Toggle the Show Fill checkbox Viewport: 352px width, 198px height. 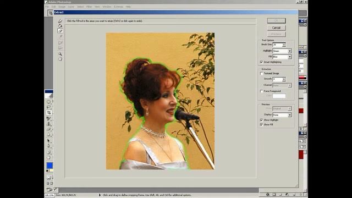pos(262,125)
